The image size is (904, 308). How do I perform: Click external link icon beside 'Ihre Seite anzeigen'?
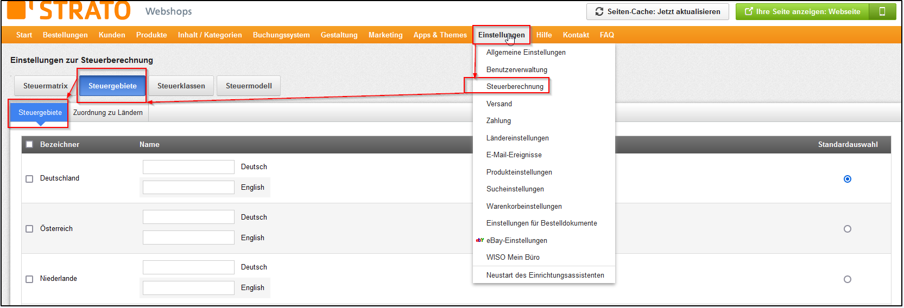click(749, 11)
